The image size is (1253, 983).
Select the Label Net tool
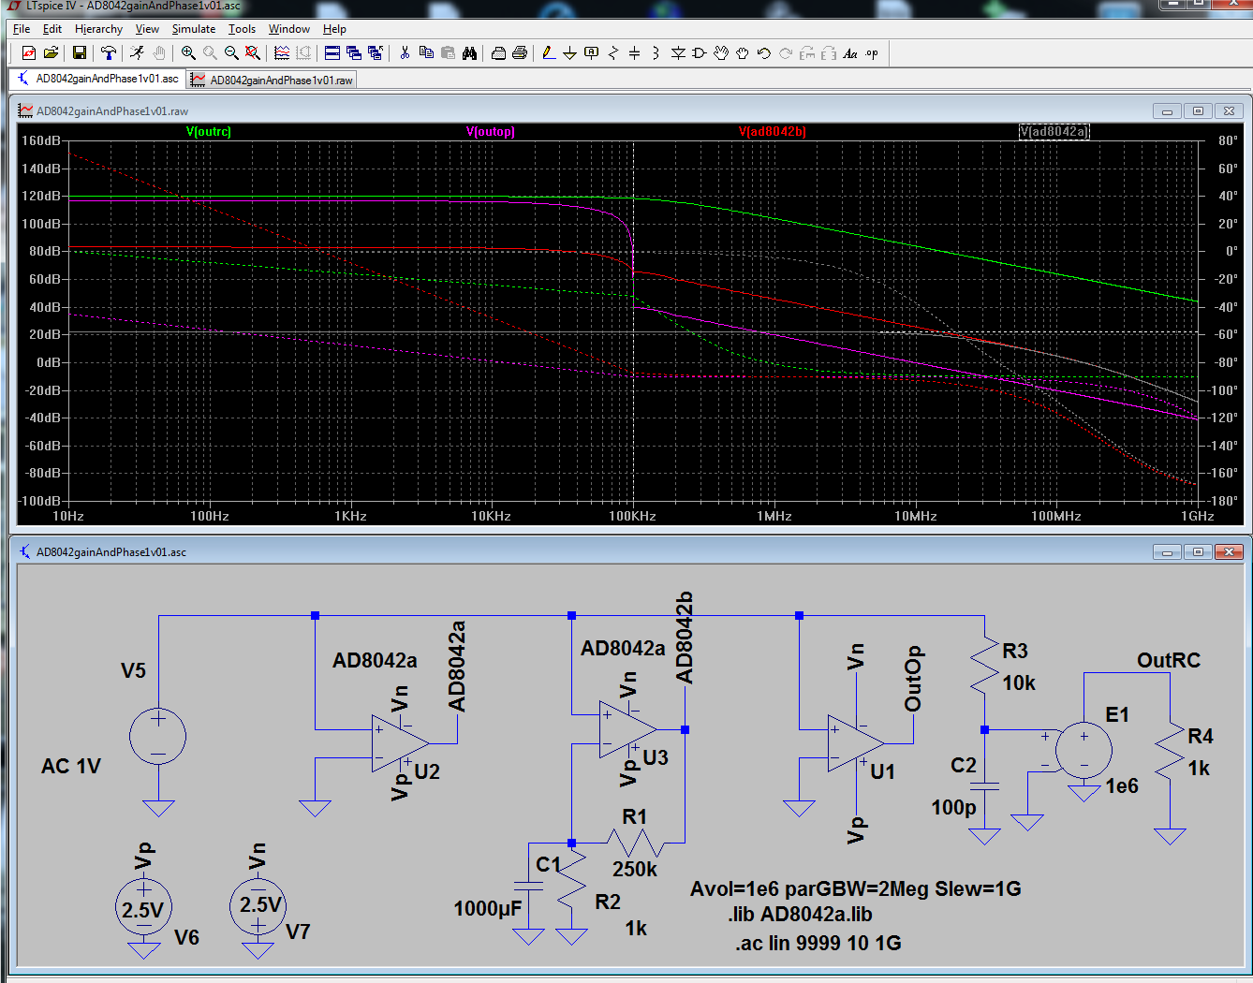point(591,53)
